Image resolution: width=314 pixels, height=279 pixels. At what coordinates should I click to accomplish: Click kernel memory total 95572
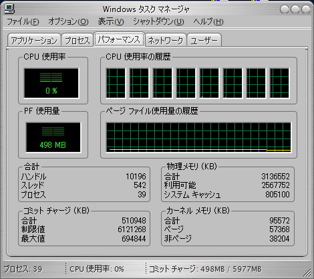[x=279, y=221]
